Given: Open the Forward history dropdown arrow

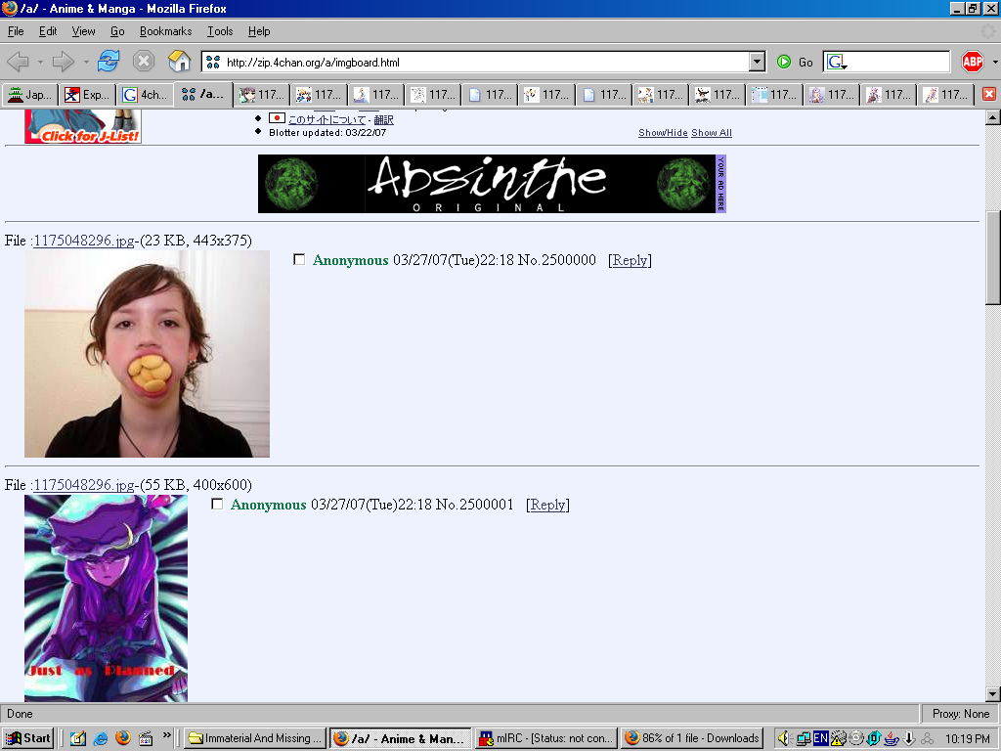Looking at the screenshot, I should [86, 62].
